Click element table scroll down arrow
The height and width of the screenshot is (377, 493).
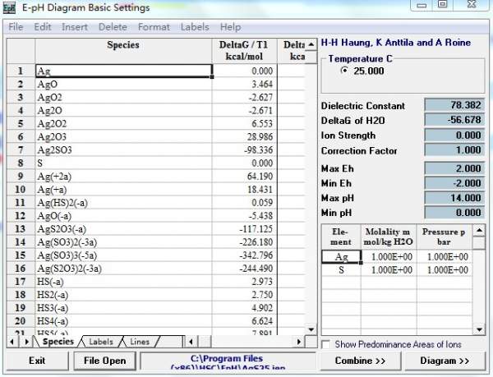tap(479, 329)
